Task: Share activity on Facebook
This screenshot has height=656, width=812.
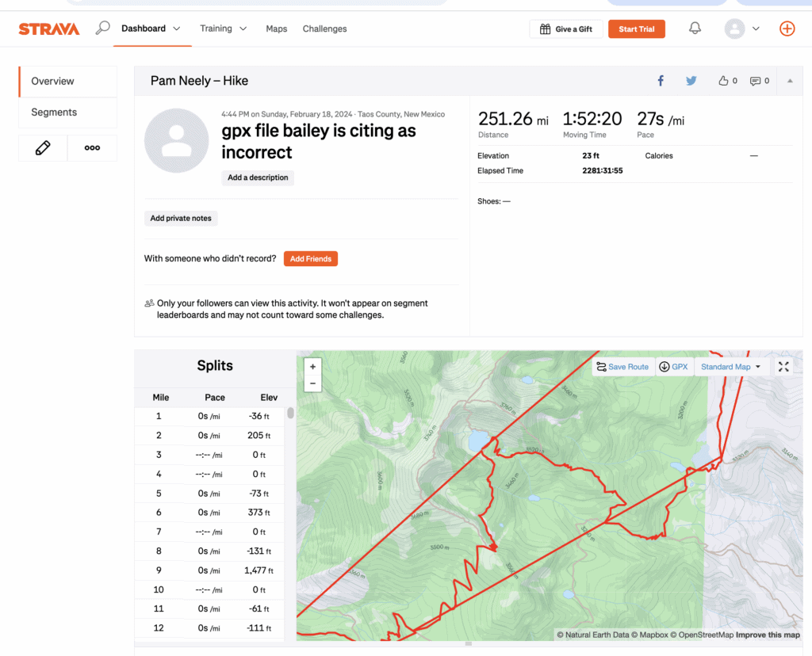Action: tap(661, 81)
